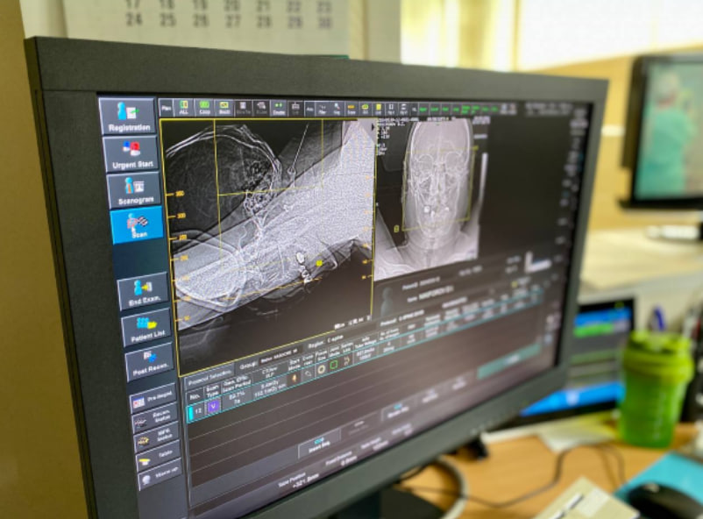
Task: Click the Plan toolbar button
Action: point(166,109)
